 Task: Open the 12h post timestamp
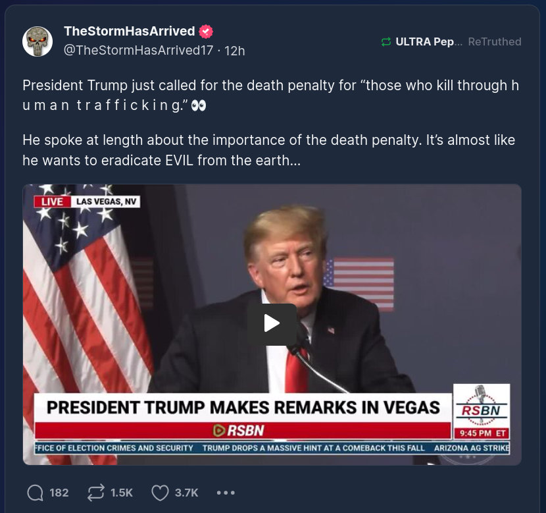pyautogui.click(x=235, y=51)
